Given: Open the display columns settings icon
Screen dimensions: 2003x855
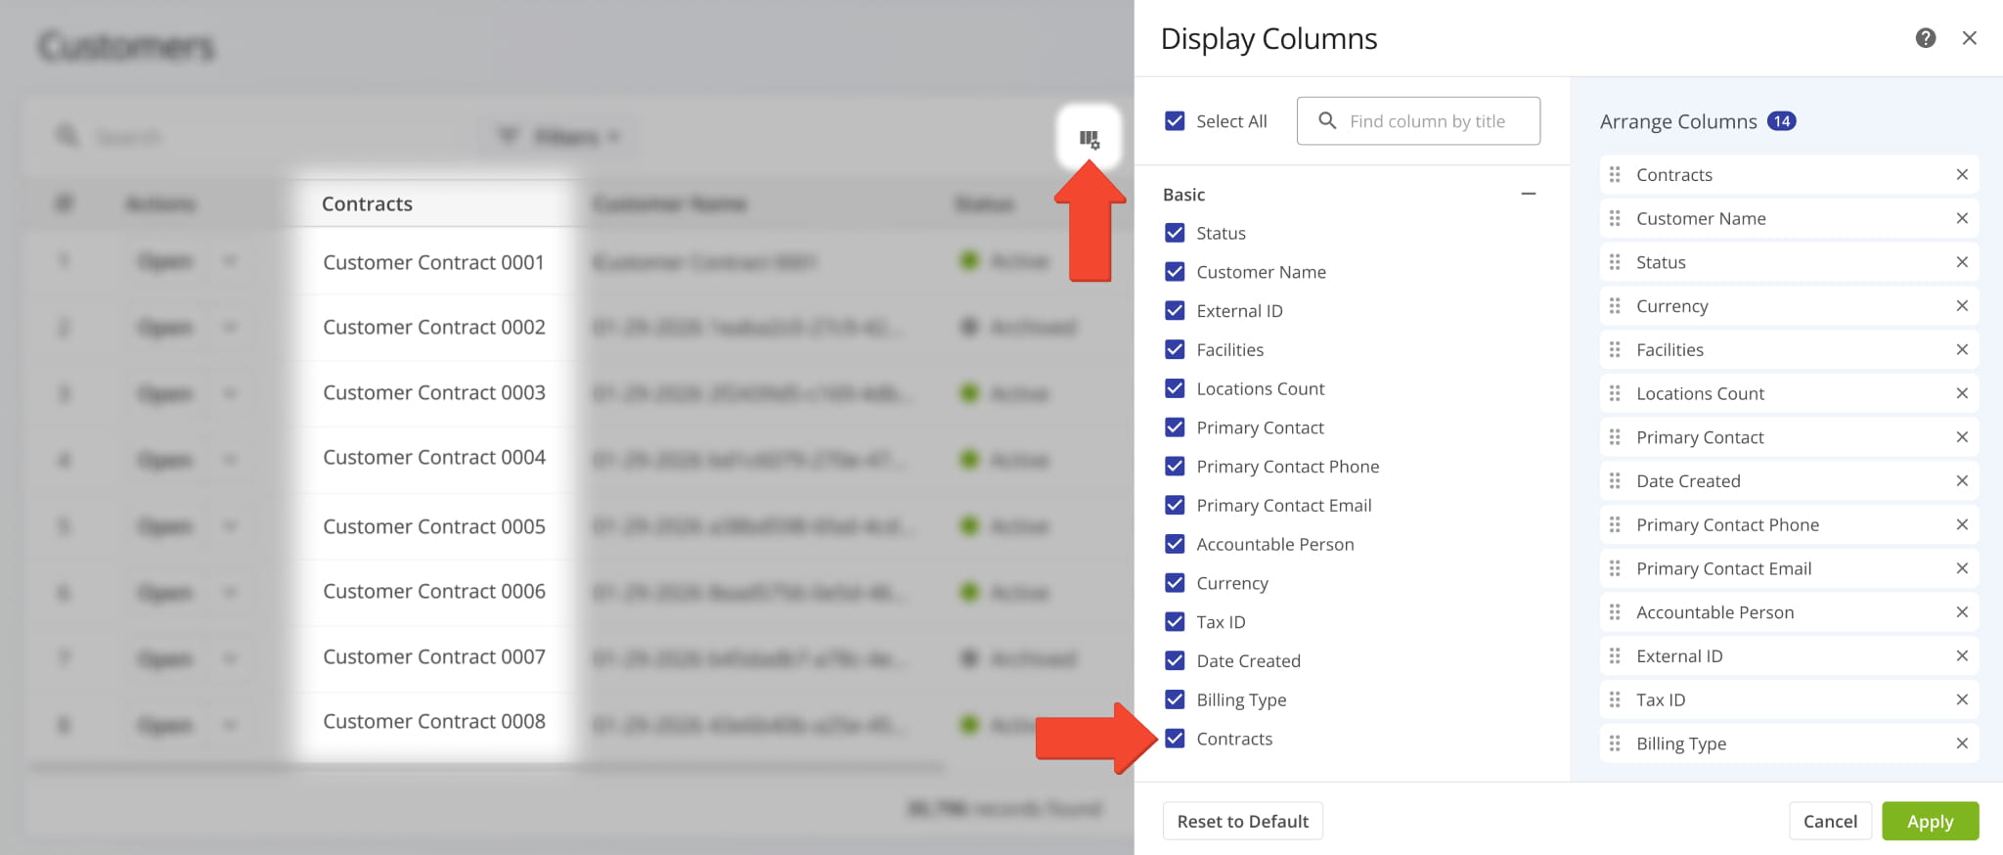Looking at the screenshot, I should pos(1089,139).
